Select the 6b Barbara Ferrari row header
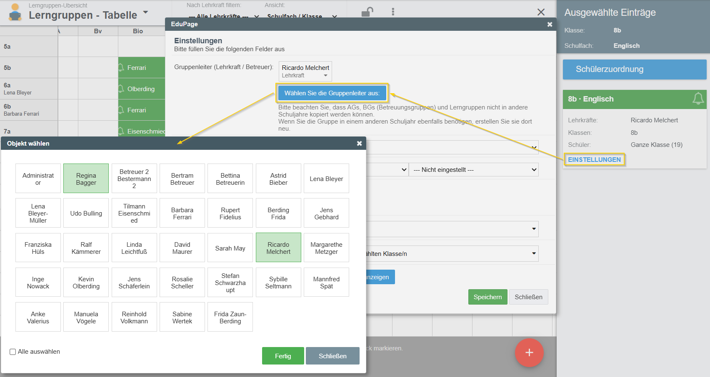Screen dimensions: 710x377 [x=29, y=110]
